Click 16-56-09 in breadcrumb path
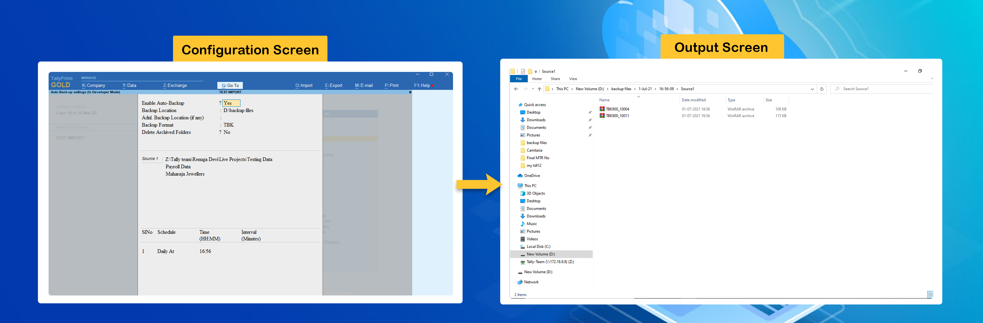This screenshot has width=983, height=323. coord(666,89)
